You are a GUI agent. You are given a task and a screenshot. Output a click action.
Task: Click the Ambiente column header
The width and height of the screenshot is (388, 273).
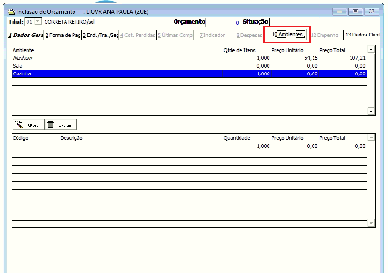click(x=118, y=50)
